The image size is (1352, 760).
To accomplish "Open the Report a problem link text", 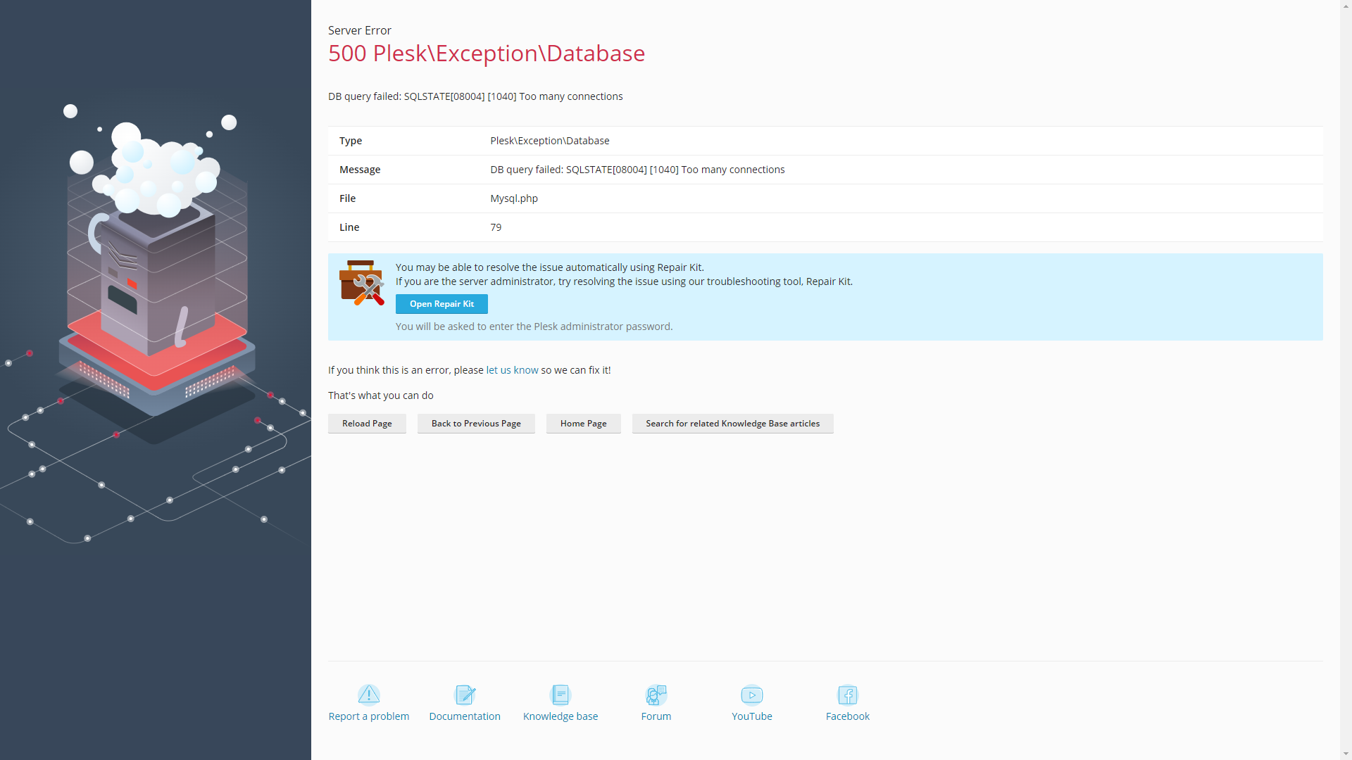I will [x=369, y=716].
